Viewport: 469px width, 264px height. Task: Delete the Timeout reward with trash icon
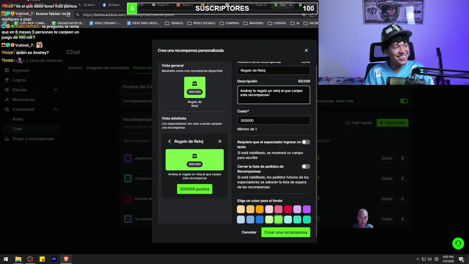(402, 179)
